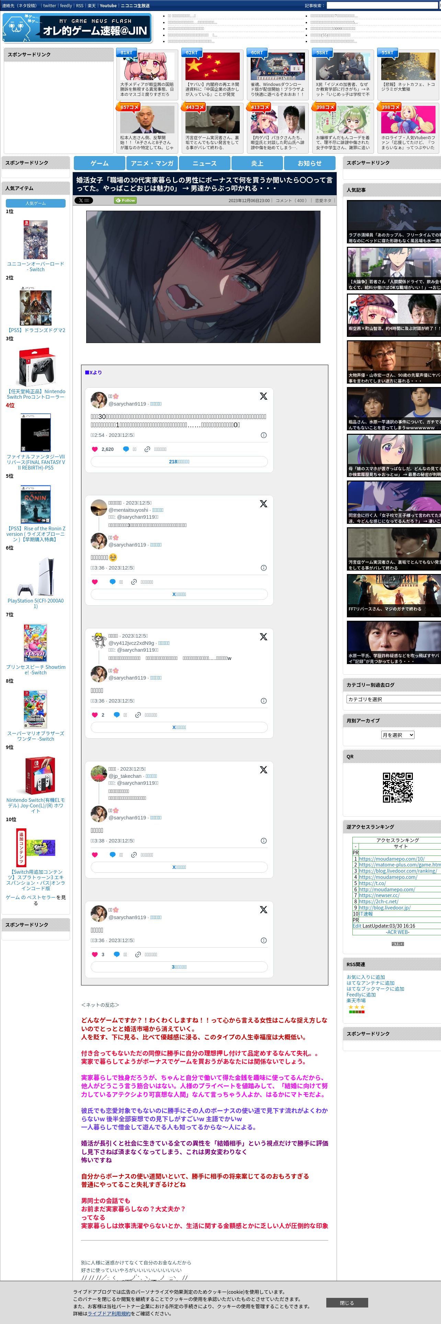Click the 閉じる cookie banner button
The image size is (441, 1324).
tap(347, 1303)
